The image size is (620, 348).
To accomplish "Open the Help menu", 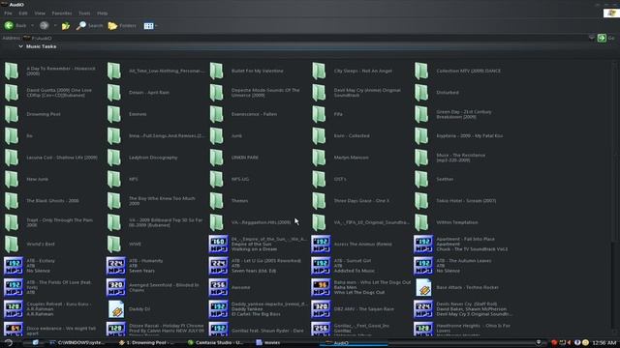I will coord(103,13).
